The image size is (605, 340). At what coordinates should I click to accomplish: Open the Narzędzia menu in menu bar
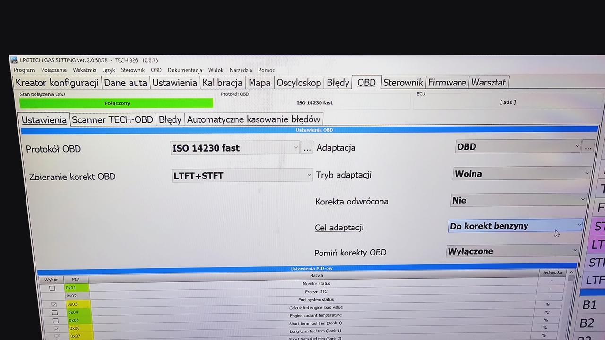(241, 70)
